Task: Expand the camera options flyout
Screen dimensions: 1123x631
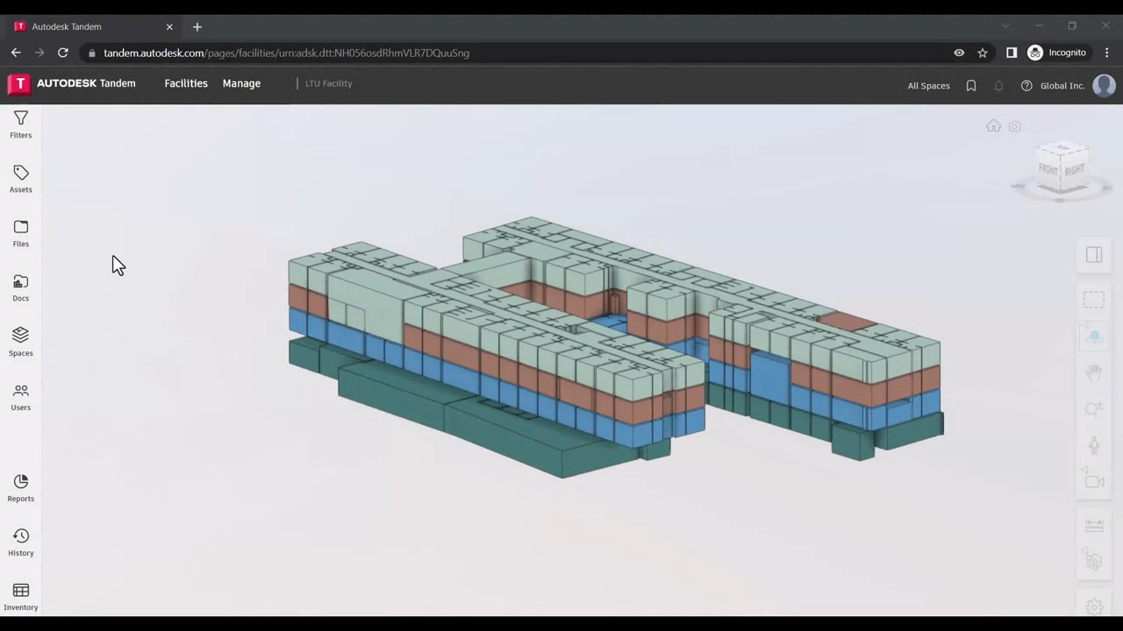Action: click(x=1093, y=481)
